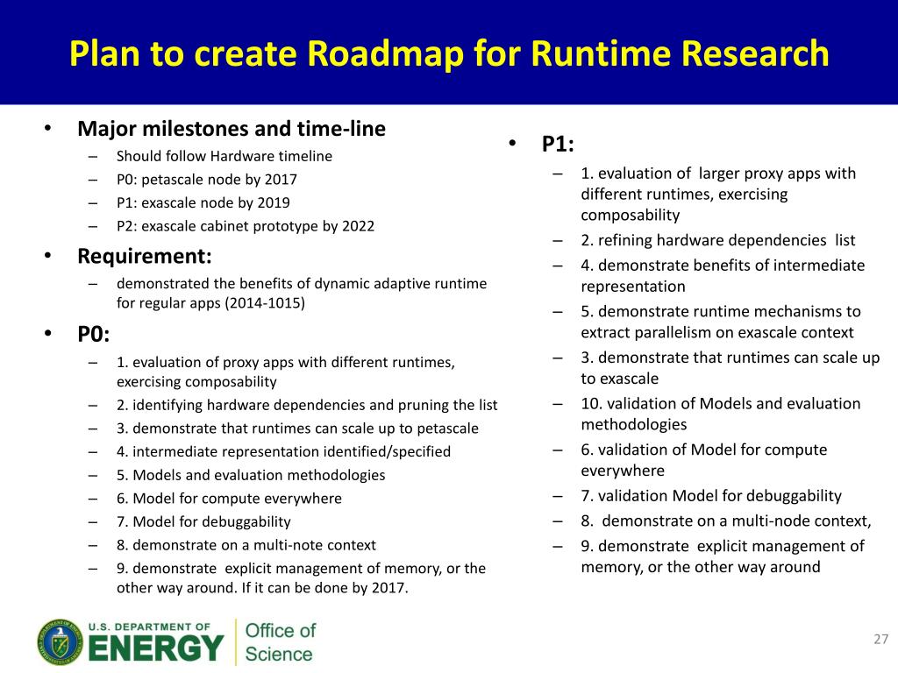Click slide number 27
This screenshot has width=898, height=673.
[880, 639]
